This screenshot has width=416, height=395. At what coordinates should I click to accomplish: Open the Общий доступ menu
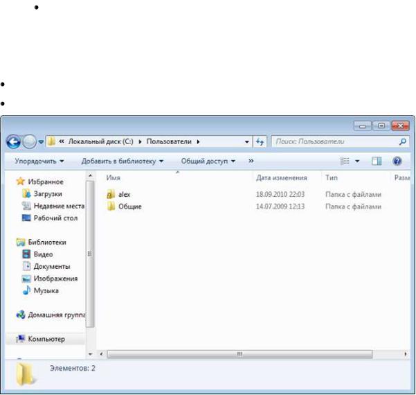[208, 161]
